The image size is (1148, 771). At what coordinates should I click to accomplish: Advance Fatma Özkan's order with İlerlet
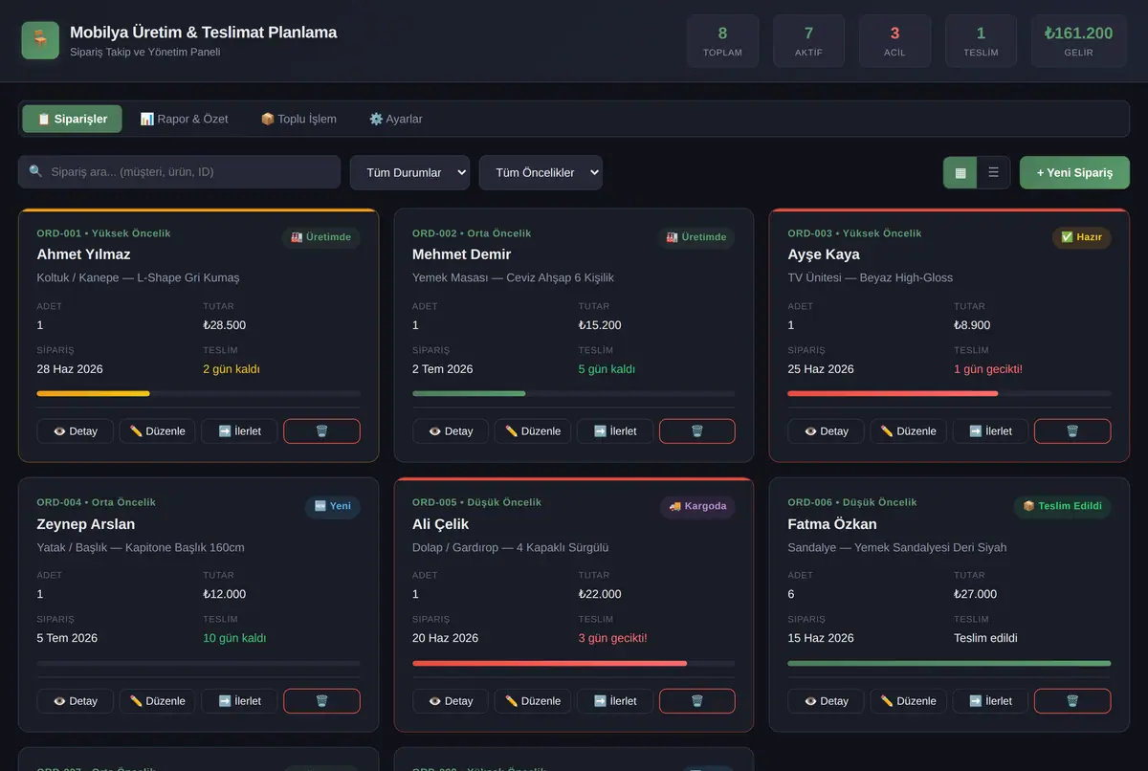pos(990,701)
